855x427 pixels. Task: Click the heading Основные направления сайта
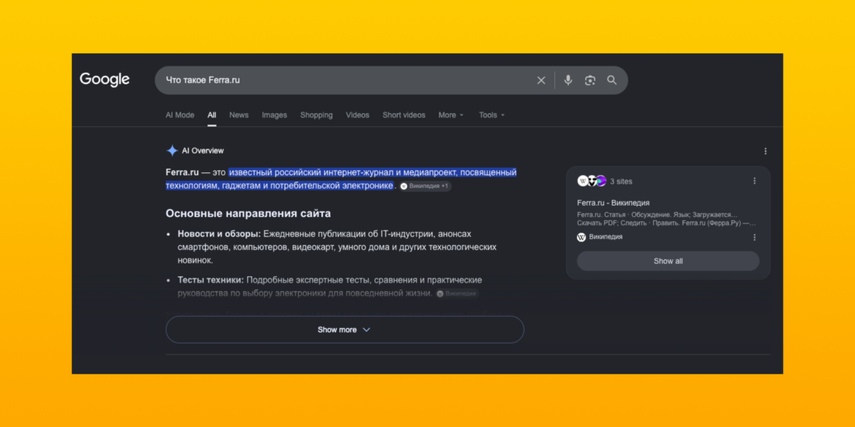(248, 213)
